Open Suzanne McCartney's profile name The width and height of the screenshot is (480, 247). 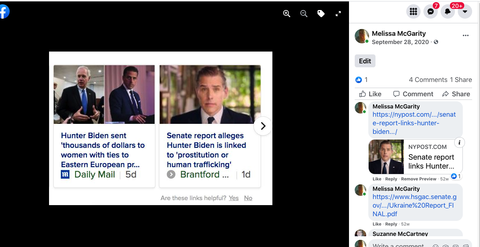(400, 234)
